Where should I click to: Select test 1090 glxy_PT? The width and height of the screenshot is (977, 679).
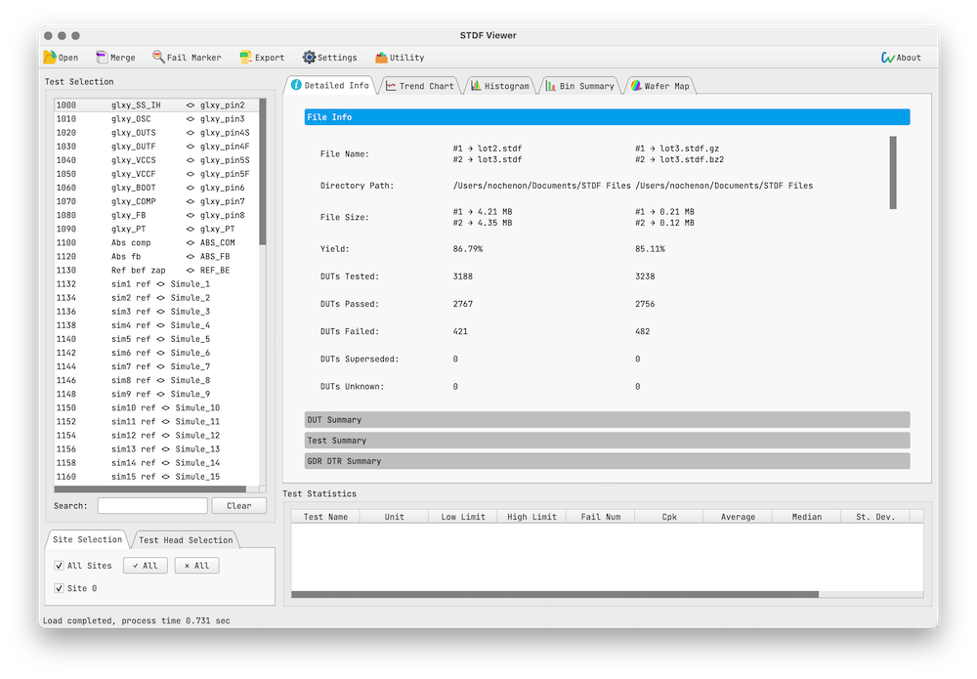point(156,229)
